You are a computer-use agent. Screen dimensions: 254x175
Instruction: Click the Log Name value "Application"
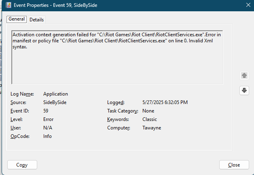[x=55, y=94]
